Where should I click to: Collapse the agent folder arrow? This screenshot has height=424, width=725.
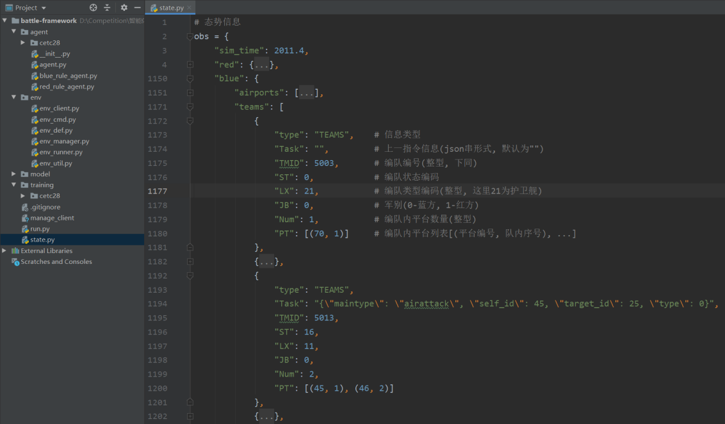pyautogui.click(x=14, y=31)
